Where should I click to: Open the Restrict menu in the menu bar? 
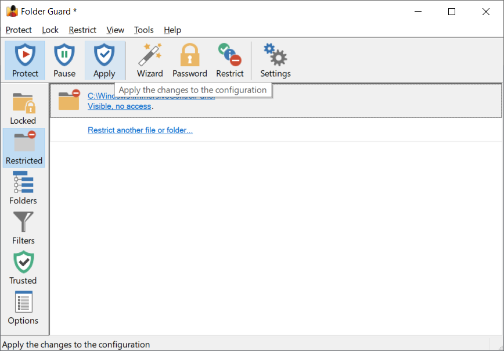tap(82, 30)
